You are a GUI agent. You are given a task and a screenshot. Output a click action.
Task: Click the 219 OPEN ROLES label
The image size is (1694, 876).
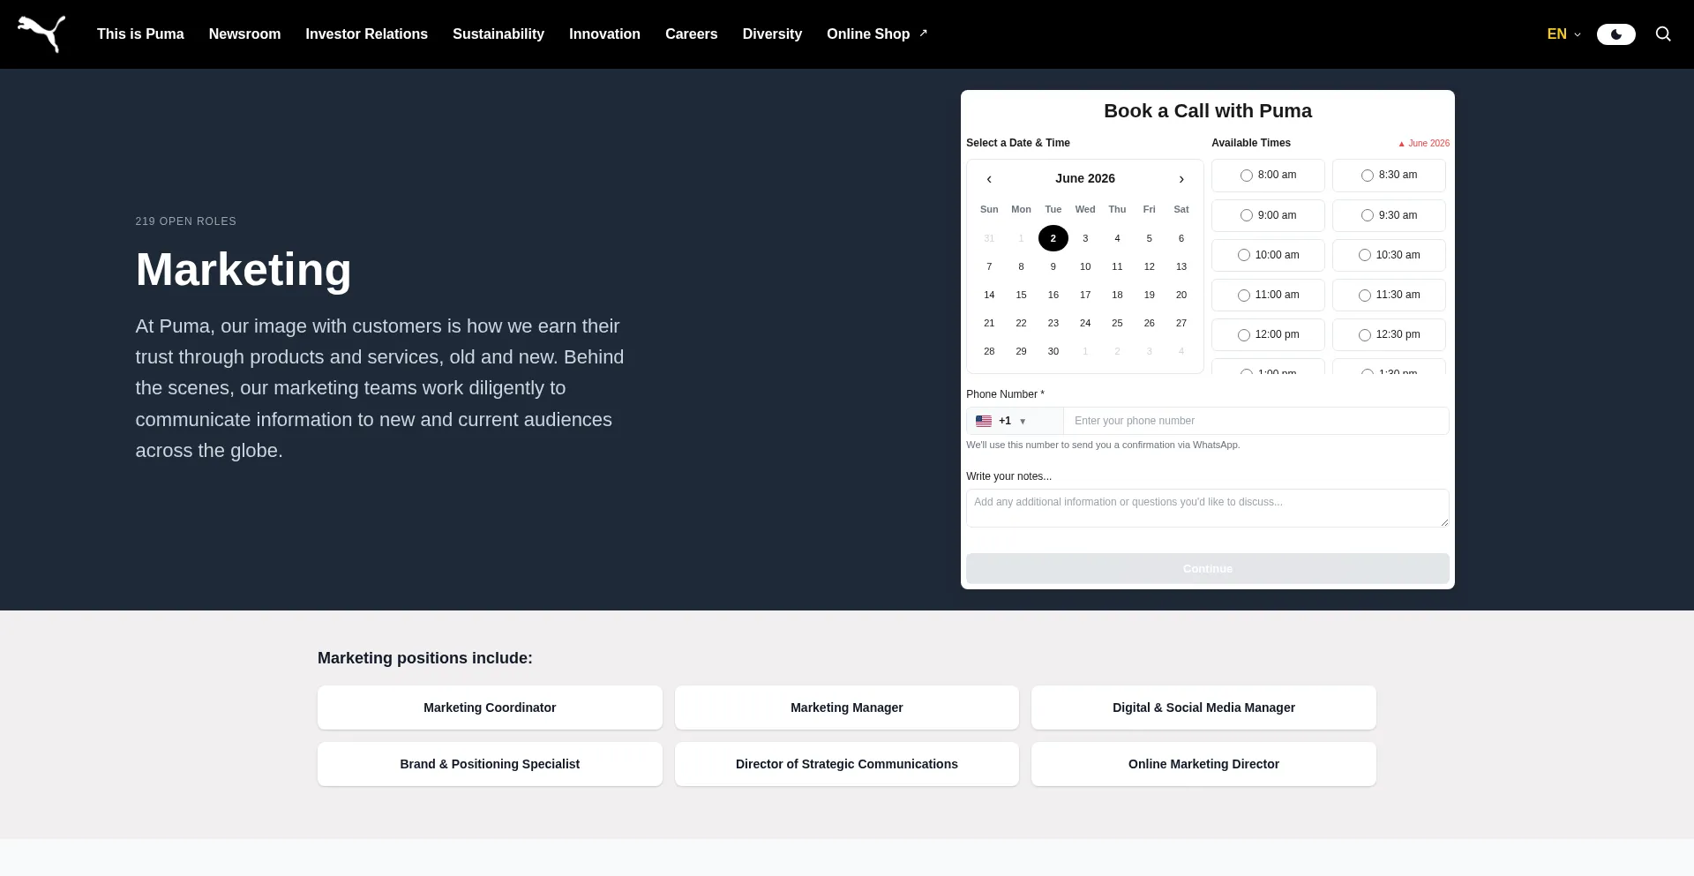[185, 221]
